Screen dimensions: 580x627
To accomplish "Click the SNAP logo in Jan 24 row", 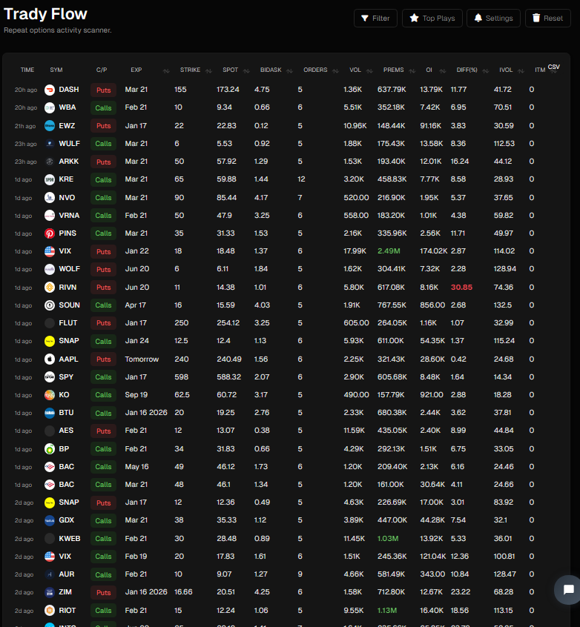I will click(50, 341).
